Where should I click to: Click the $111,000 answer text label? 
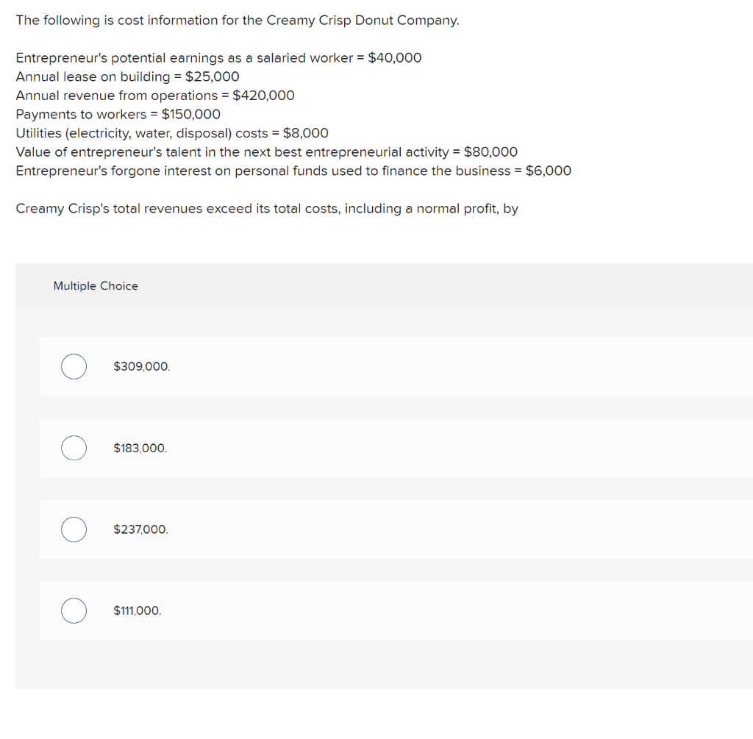coord(138,610)
